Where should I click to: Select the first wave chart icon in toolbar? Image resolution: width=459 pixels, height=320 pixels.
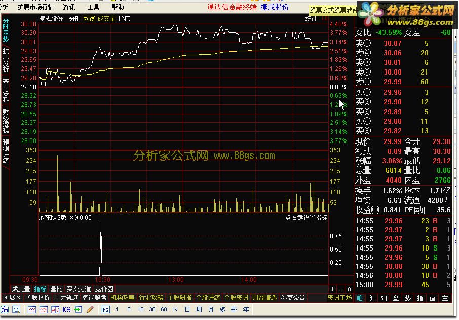tap(32, 309)
